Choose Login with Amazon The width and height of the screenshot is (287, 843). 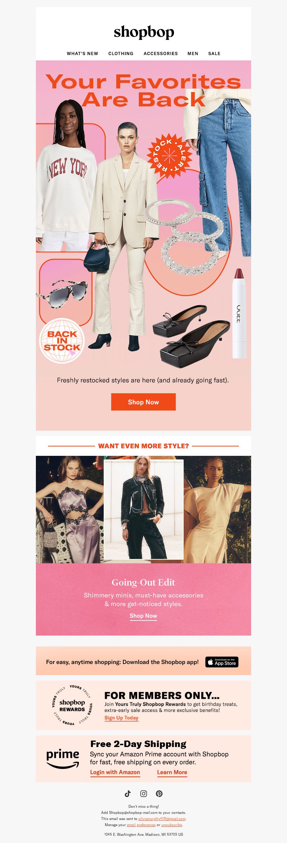[115, 772]
